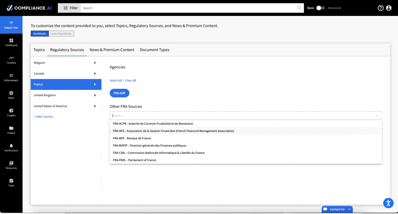Select the My Defaults option
Viewport: 398px width, 214px height.
point(40,34)
